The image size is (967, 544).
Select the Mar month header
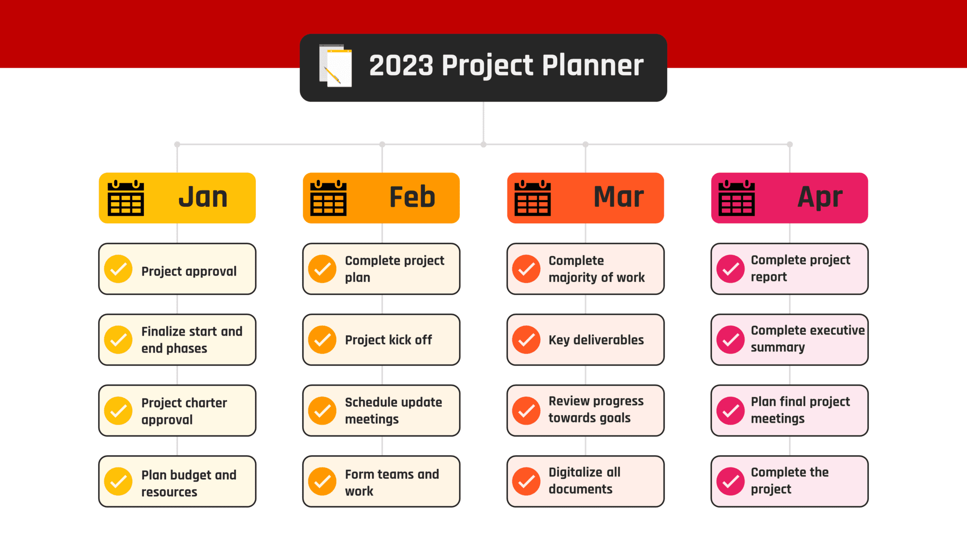coord(585,198)
